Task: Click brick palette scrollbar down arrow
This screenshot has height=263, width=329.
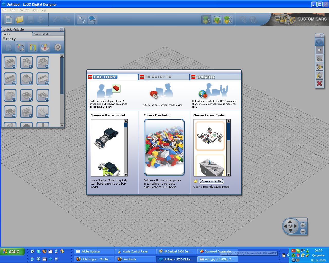Action: click(62, 125)
